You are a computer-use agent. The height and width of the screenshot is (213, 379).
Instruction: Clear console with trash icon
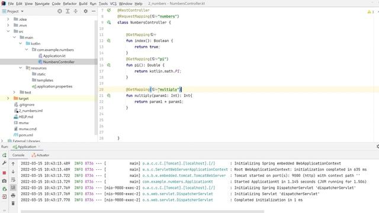pyautogui.click(x=13, y=204)
